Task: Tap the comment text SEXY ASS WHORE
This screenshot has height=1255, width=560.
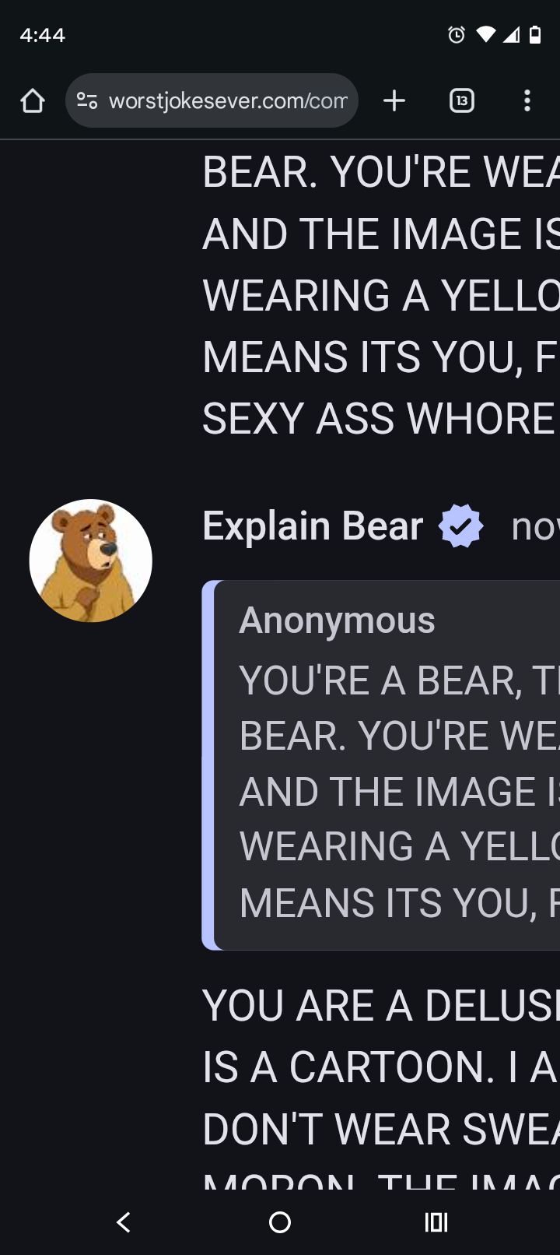Action: pos(378,419)
